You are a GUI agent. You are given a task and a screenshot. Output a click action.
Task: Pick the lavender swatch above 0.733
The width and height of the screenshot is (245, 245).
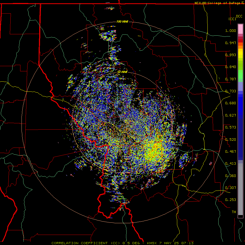pyautogui.click(x=240, y=86)
